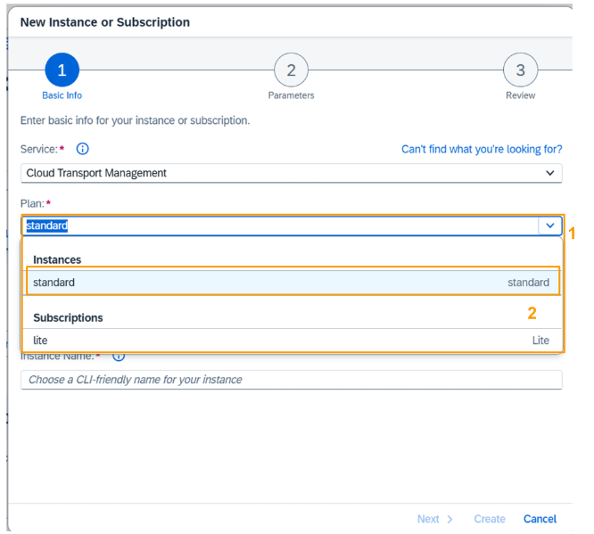Click the chevron beside Next
Viewport: 594px width, 534px height.
coord(450,519)
